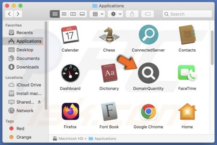Eject the Shared... volume
Image resolution: width=217 pixels, height=145 pixels.
pos(39,102)
